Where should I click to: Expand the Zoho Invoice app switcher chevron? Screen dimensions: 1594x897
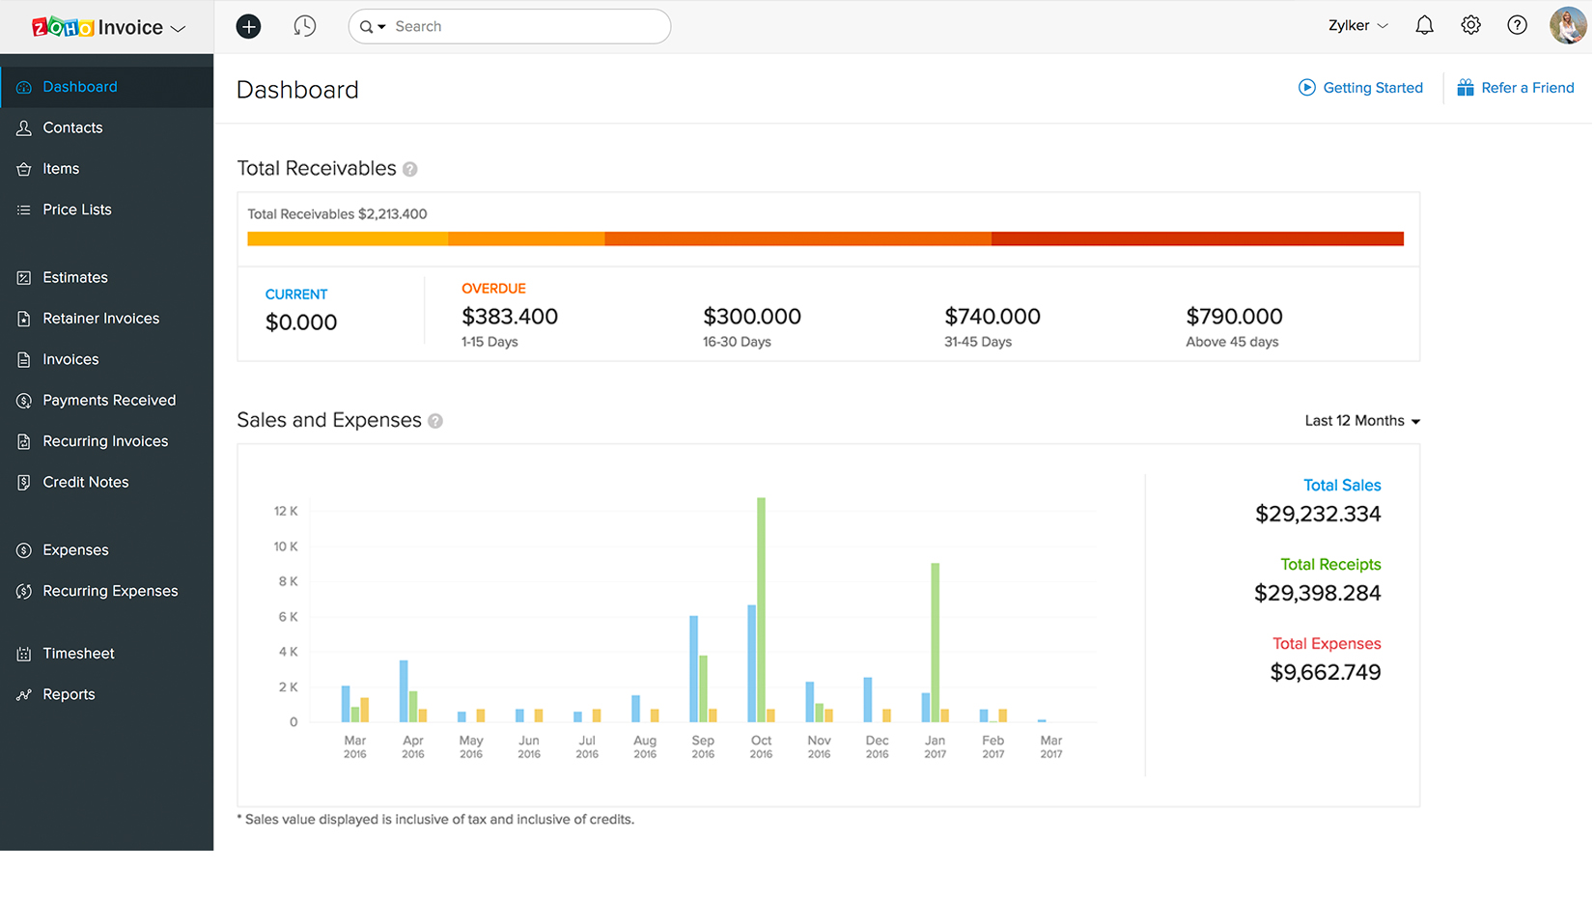tap(178, 29)
